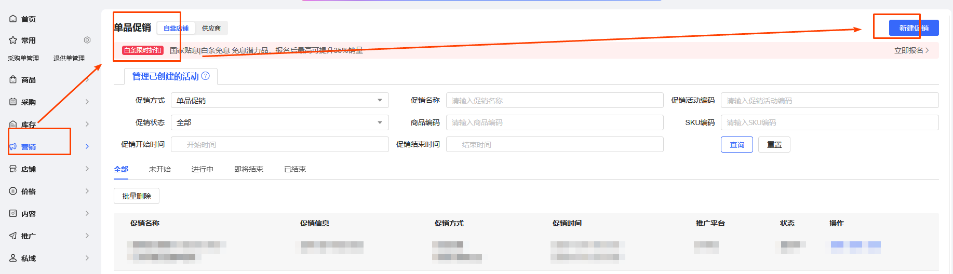
Task: Open the settings gear next to 常用
Action: click(87, 40)
